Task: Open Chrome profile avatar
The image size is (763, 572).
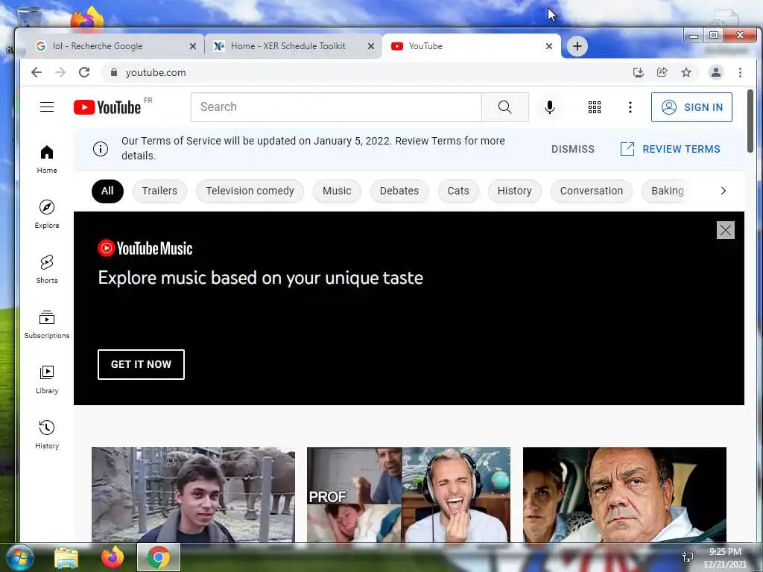Action: point(716,72)
